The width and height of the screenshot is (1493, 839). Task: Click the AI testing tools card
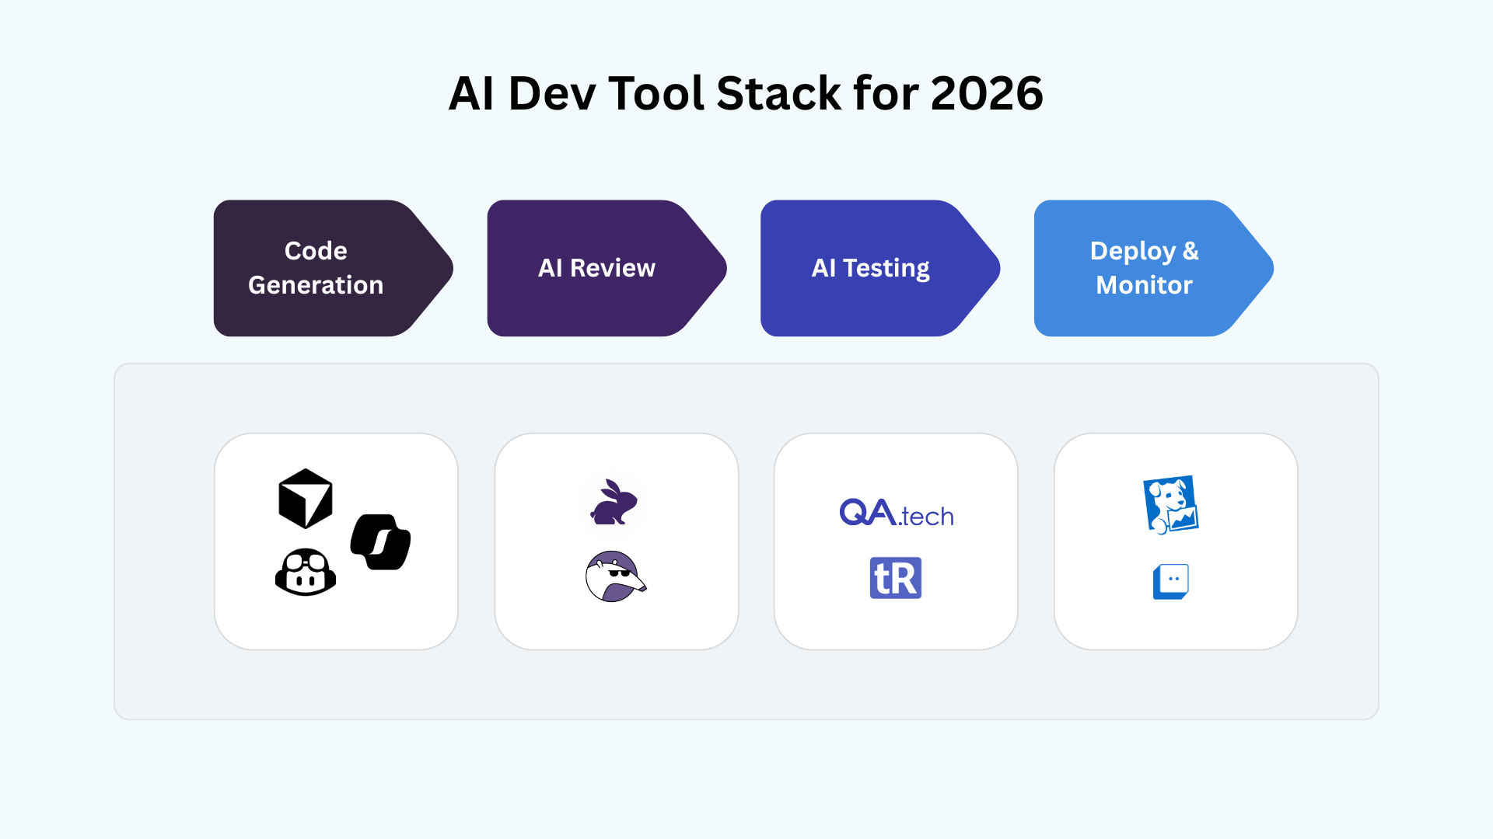point(896,541)
